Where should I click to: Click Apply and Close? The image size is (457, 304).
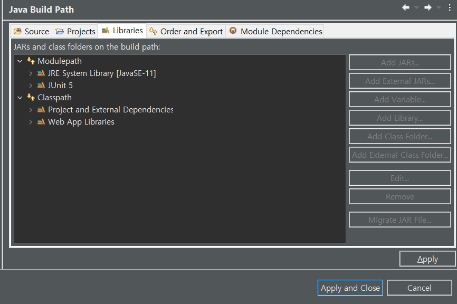point(350,288)
